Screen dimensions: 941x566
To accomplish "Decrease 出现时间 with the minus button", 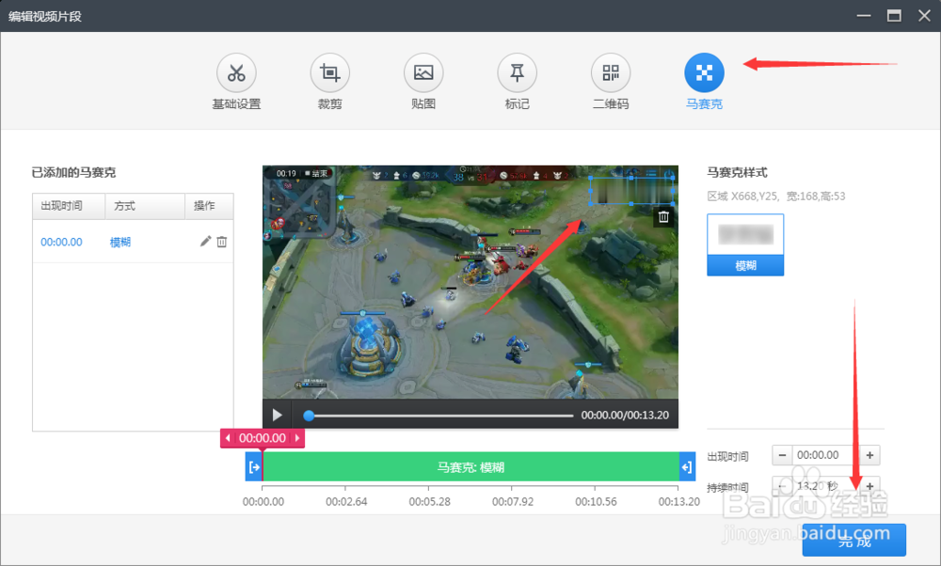I will pos(782,455).
